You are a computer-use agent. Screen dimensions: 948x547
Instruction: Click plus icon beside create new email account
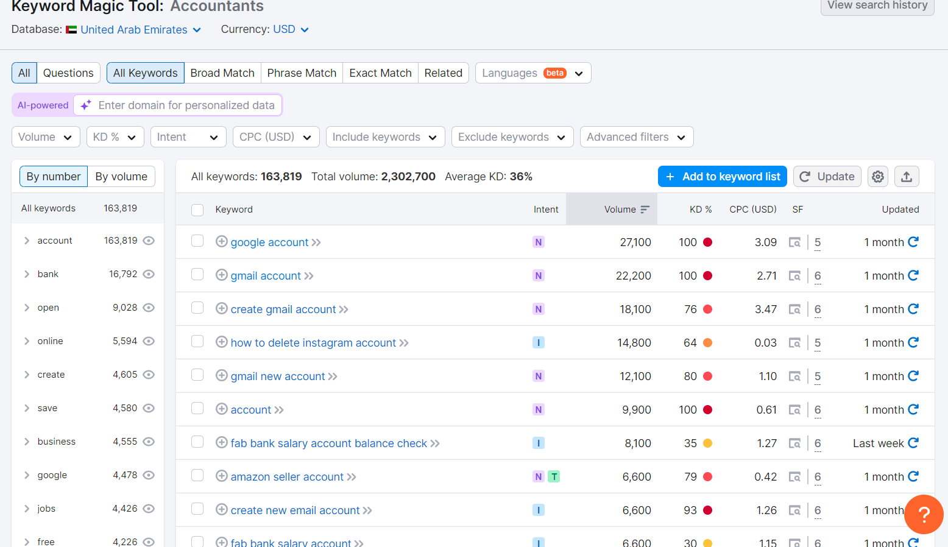click(222, 509)
